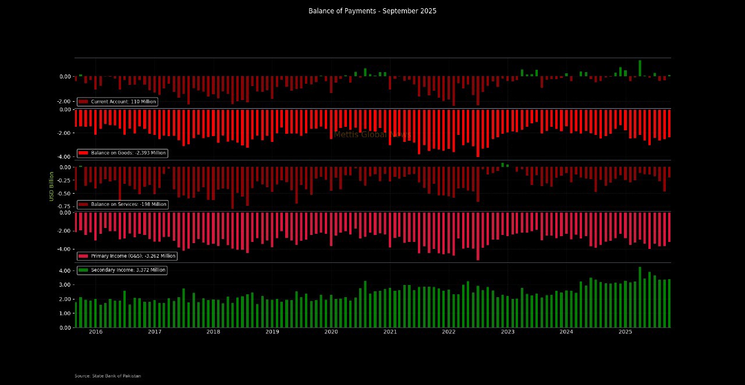Click the 2020 label on the x-axis
The width and height of the screenshot is (745, 385).
[x=331, y=332]
